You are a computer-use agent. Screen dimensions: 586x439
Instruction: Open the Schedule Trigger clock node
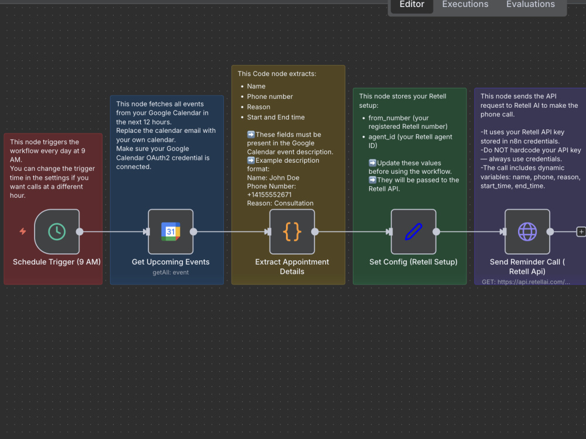pos(57,231)
